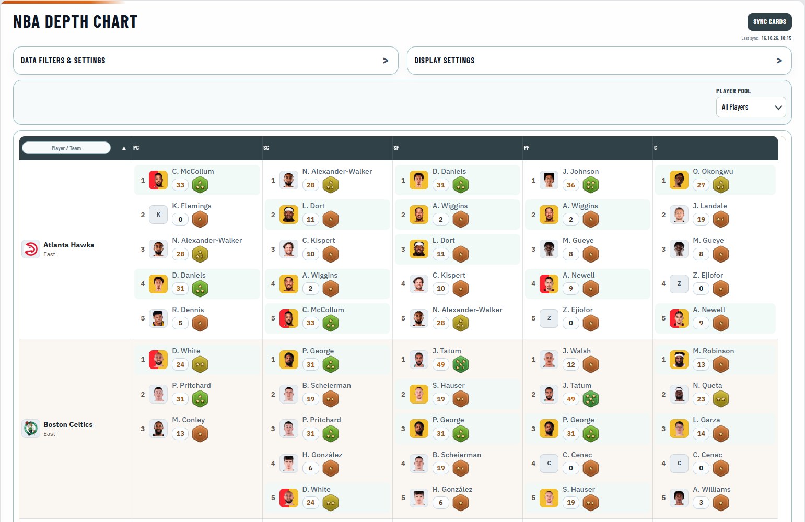Viewport: 805px width, 522px height.
Task: Click L. Garza's rating value 14
Action: 701,433
